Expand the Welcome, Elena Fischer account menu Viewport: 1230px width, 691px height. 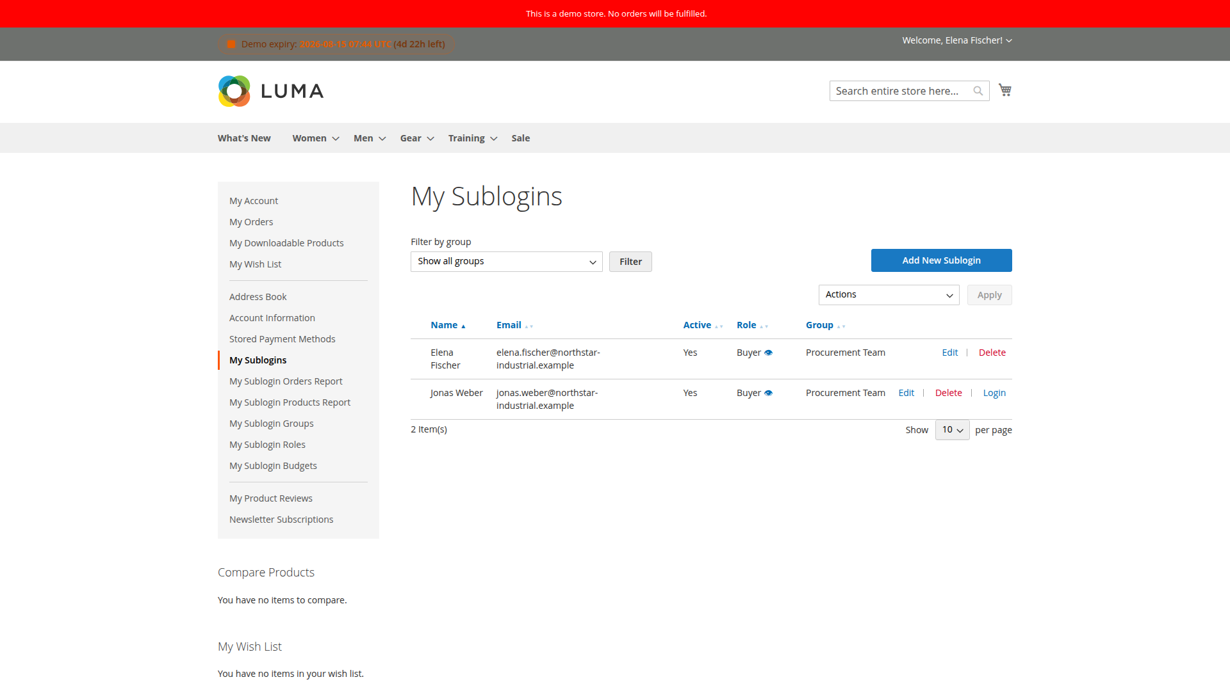click(957, 40)
